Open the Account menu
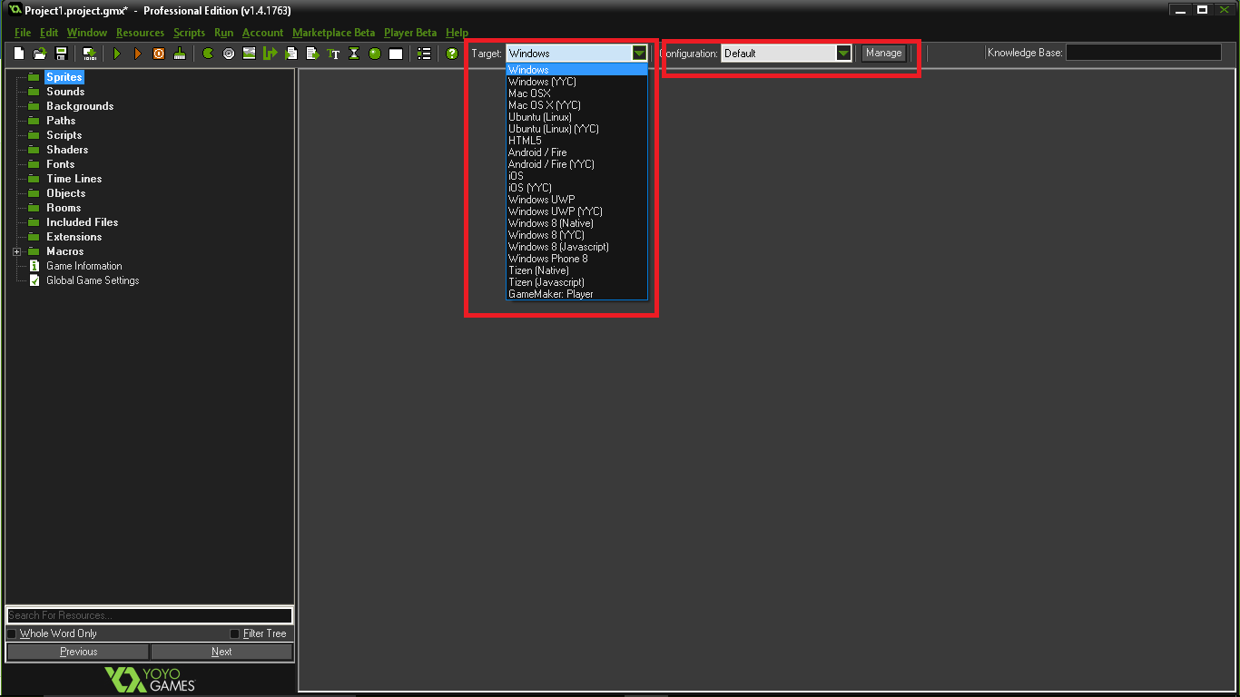Screen dimensions: 1240x697 coord(262,33)
